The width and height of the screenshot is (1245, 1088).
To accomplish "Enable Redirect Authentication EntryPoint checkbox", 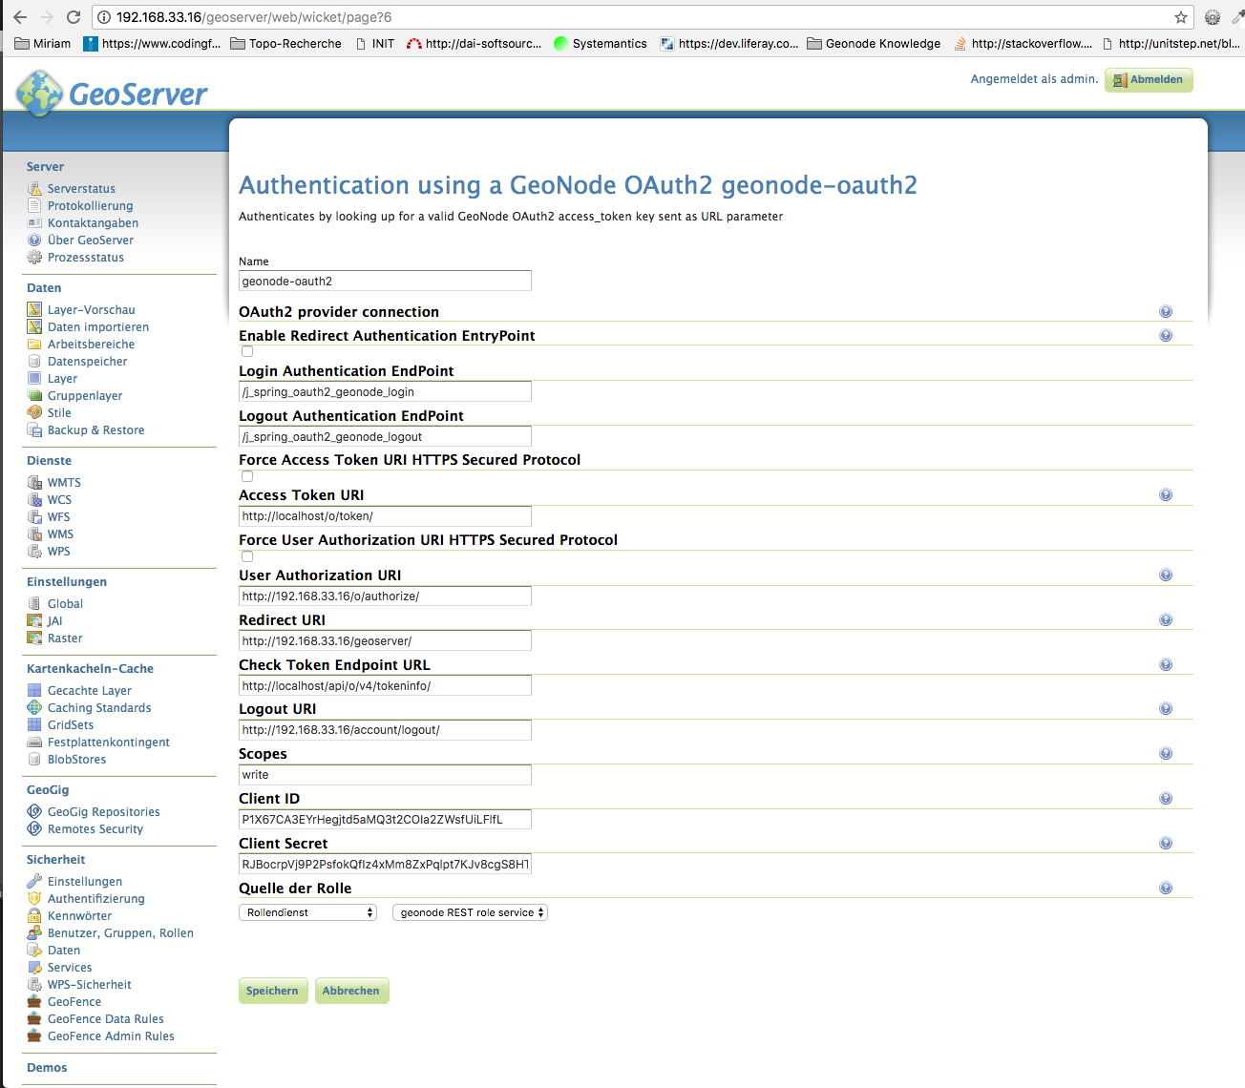I will tap(247, 351).
